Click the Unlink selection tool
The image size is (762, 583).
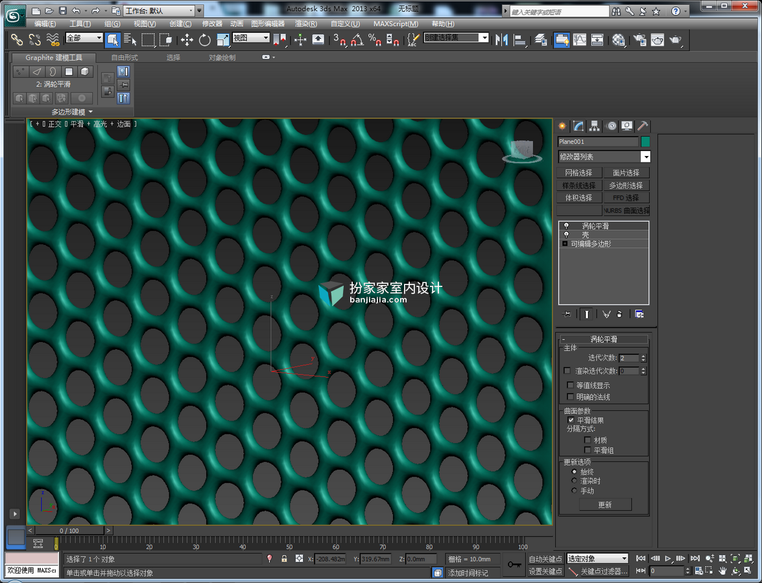pyautogui.click(x=34, y=40)
